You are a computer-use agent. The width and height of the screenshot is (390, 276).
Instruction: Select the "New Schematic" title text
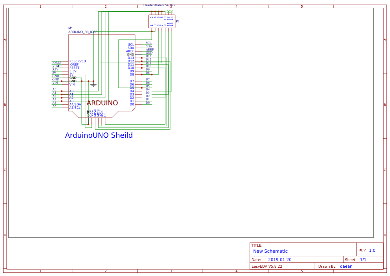[270, 251]
